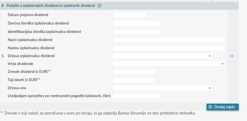Click the Uveljavljam oprostitev po mednarodni pogodbi field
Viewport: 247px width, 121px height.
[x=137, y=96]
